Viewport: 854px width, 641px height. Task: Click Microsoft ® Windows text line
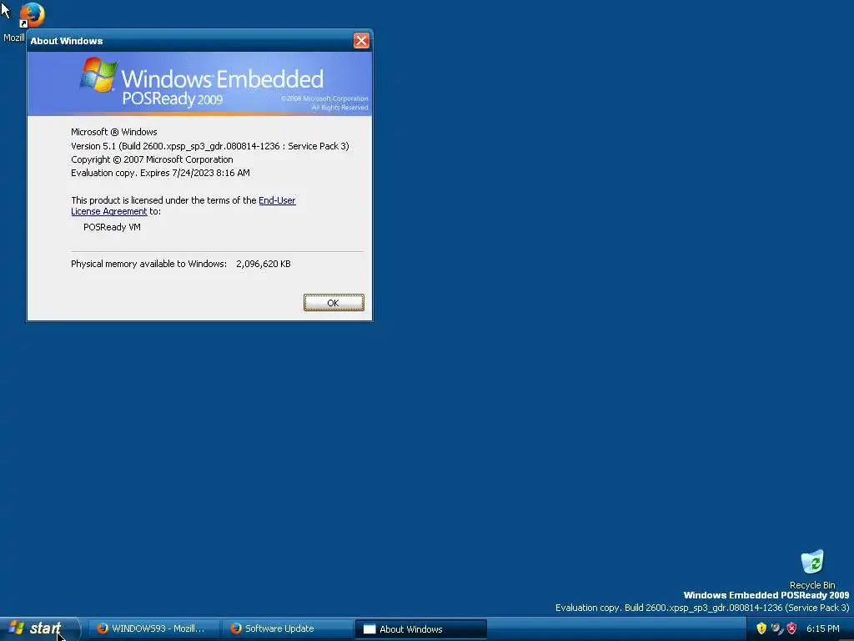113,132
